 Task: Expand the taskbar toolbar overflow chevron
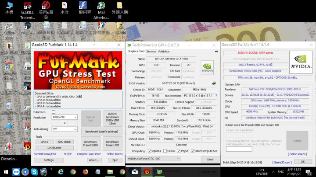pyautogui.click(x=51, y=170)
